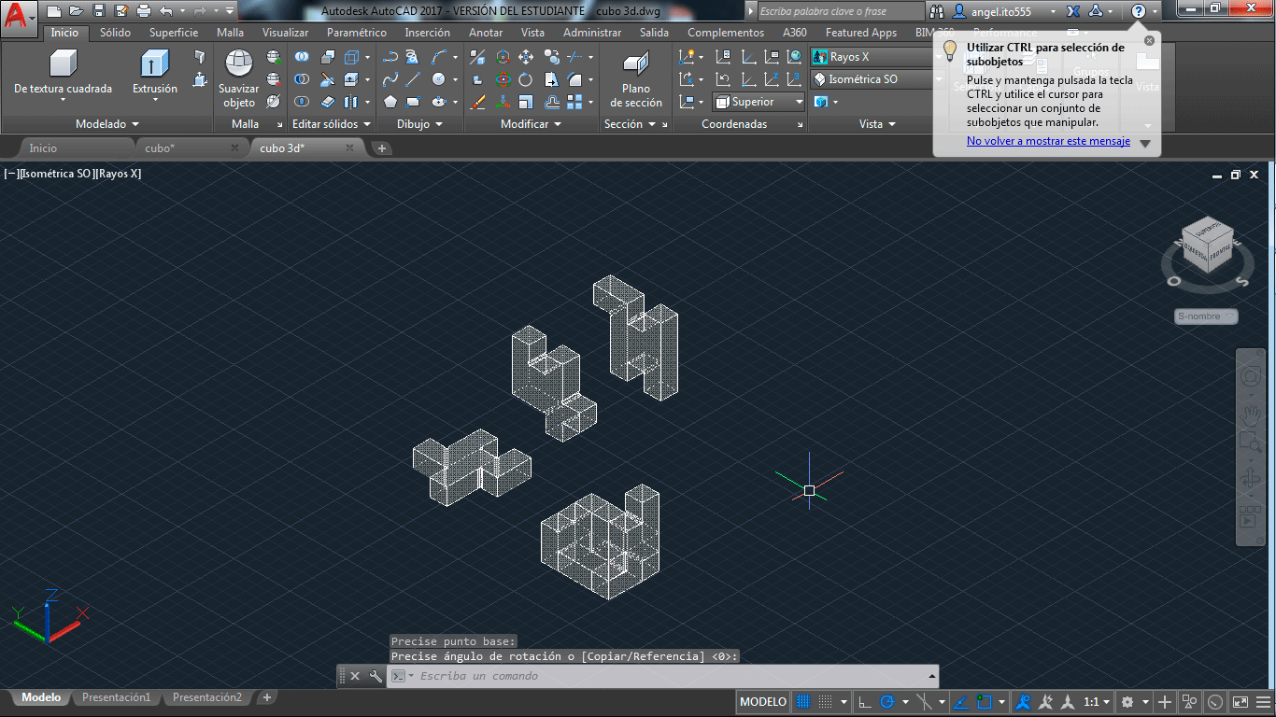Expand the Editar sólidos panel
The image size is (1276, 717).
(332, 124)
